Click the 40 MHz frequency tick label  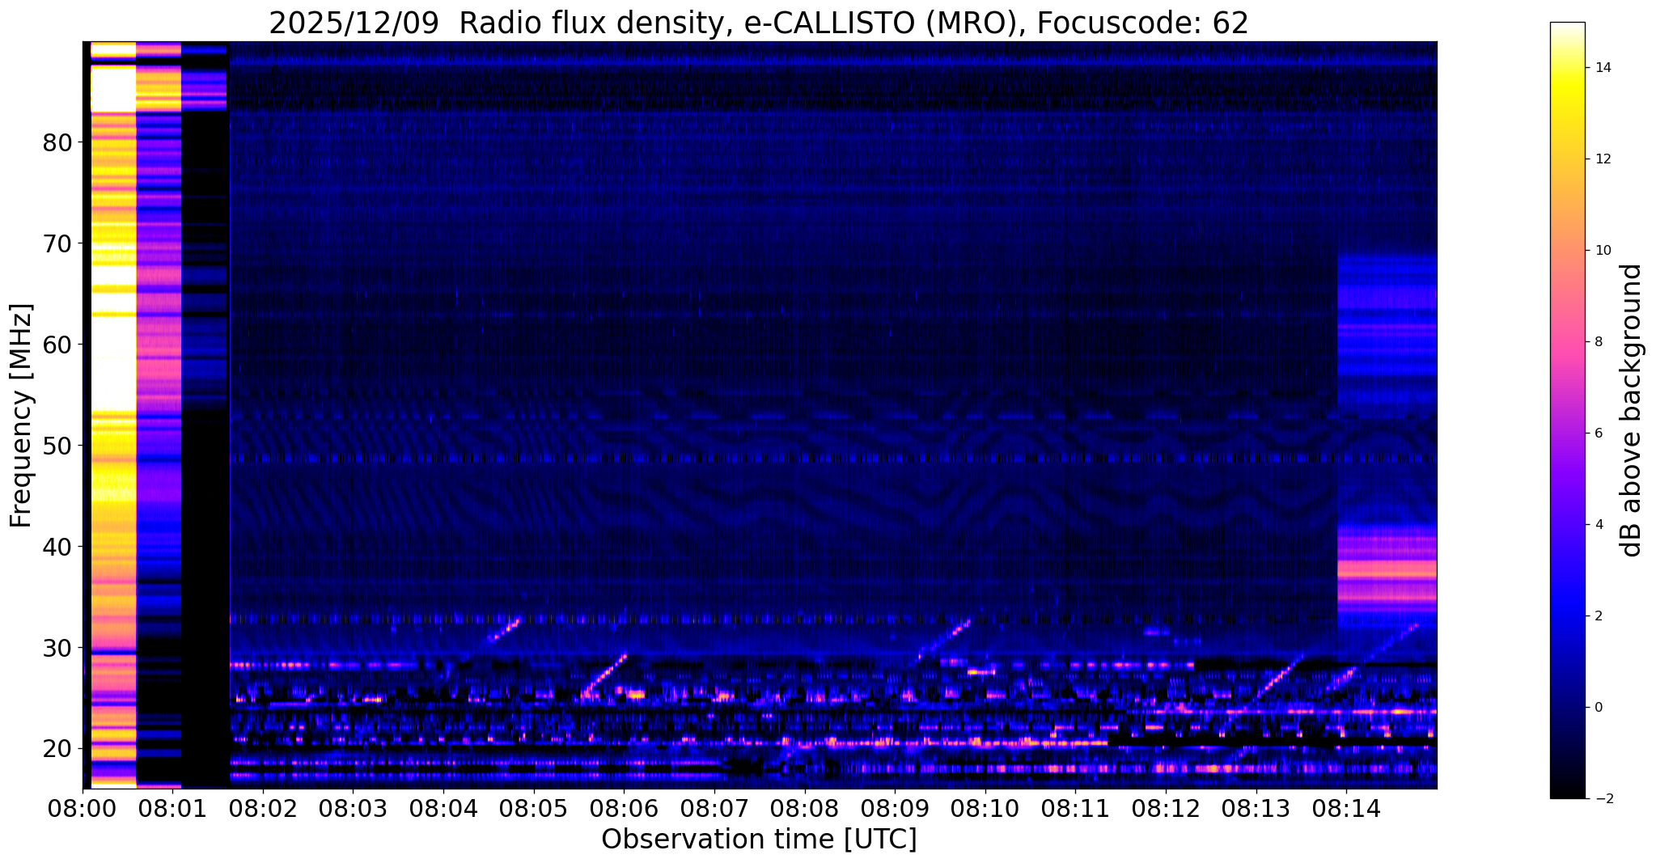click(57, 548)
